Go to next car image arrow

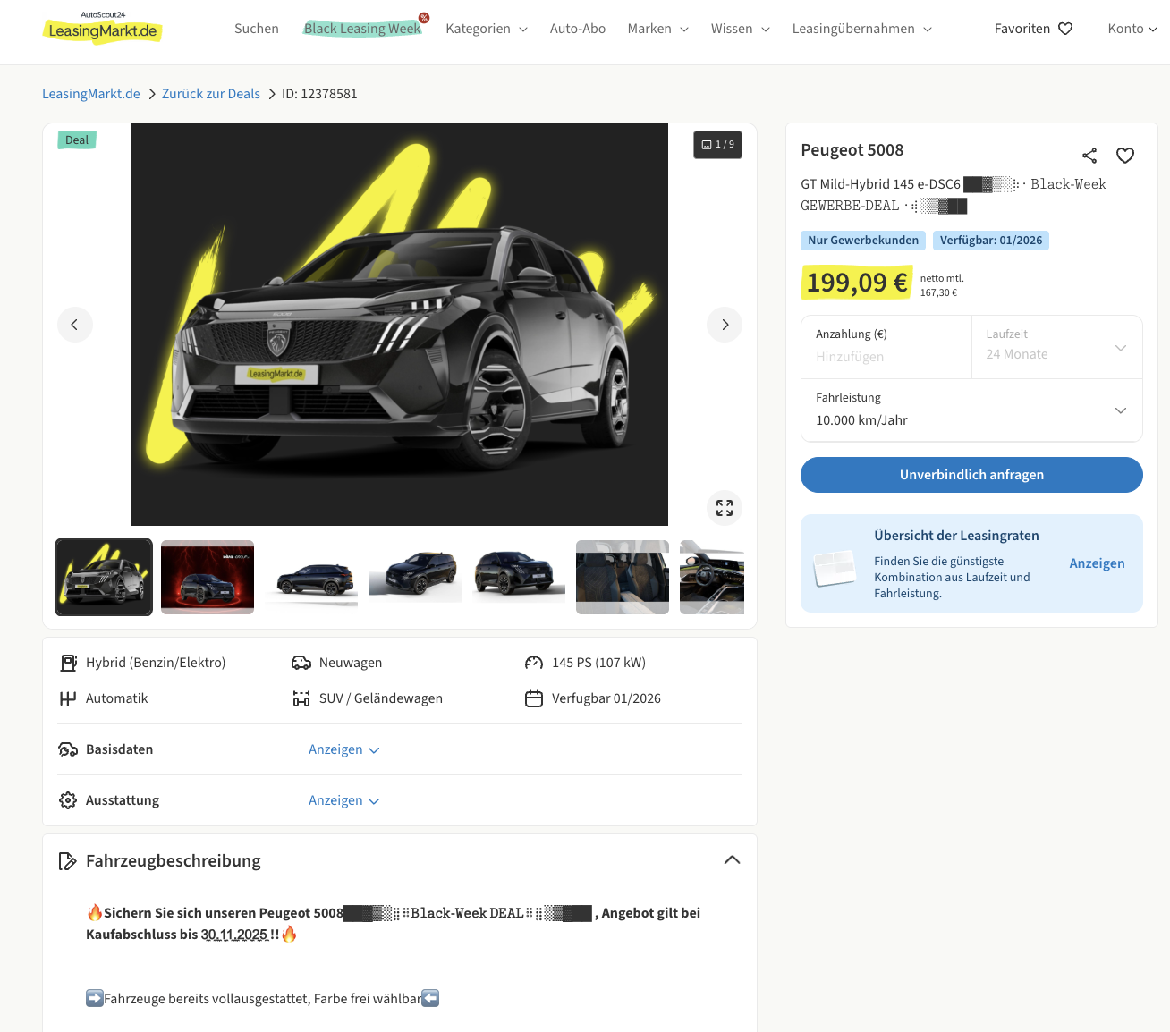pos(725,325)
